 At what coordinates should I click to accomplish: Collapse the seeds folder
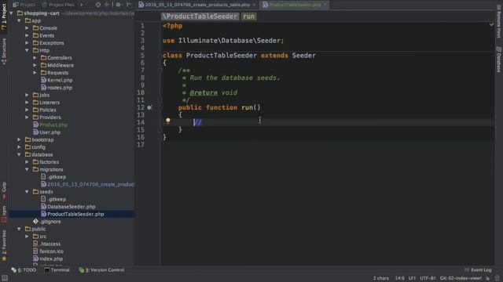pyautogui.click(x=27, y=191)
